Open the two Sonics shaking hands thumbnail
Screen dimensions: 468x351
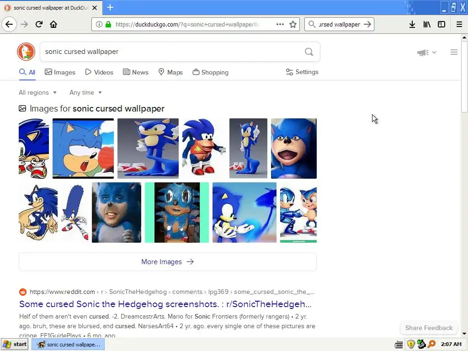tap(298, 213)
